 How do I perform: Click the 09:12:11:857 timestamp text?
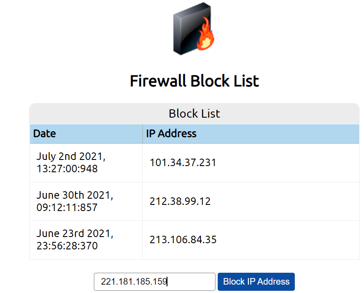point(67,208)
